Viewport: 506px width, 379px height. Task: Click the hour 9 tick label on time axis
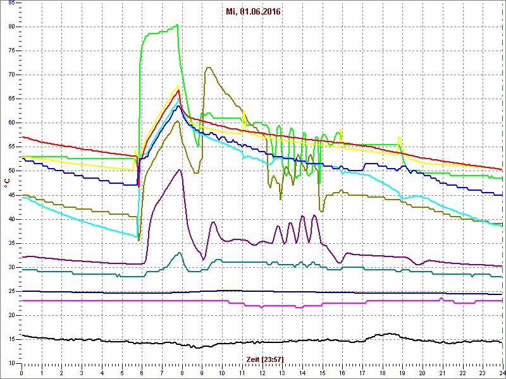(202, 373)
